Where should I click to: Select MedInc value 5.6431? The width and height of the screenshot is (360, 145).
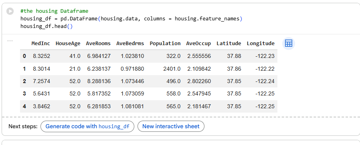[42, 93]
